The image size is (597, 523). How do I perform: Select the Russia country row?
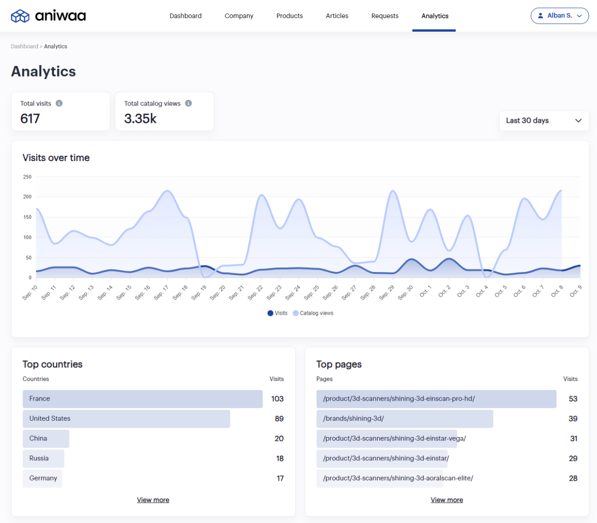(x=153, y=458)
